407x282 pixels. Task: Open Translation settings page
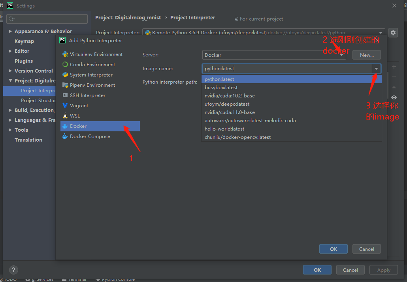click(28, 140)
